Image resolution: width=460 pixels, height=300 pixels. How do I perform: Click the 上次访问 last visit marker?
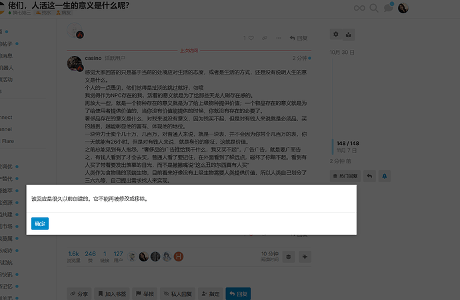(189, 51)
